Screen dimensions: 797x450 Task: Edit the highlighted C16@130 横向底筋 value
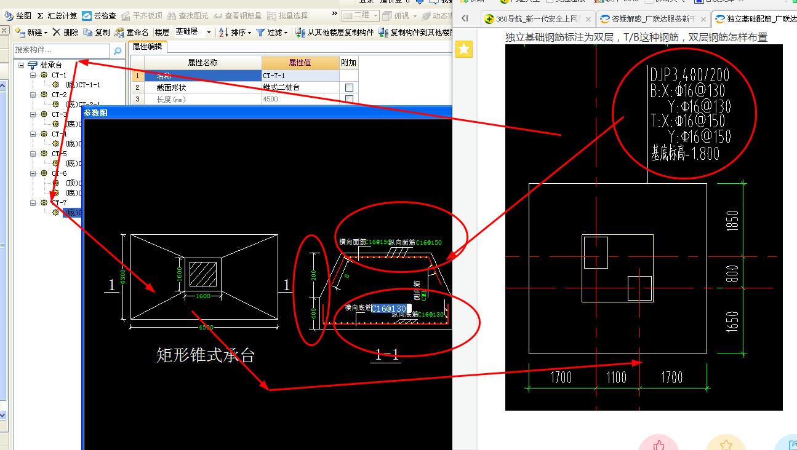(x=391, y=309)
